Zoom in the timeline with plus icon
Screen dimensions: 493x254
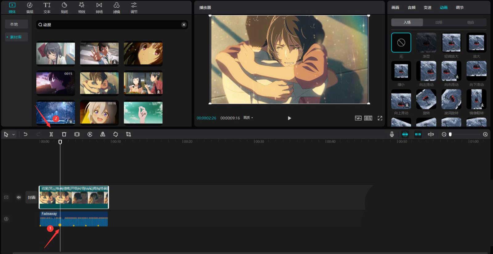tap(485, 134)
